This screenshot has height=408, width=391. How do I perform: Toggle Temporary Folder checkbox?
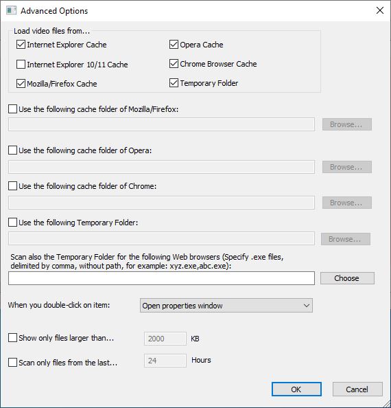(x=174, y=83)
